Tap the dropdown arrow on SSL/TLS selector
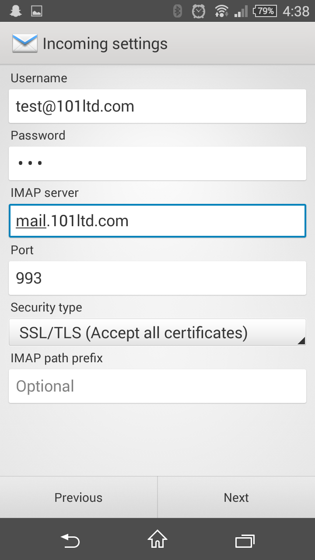Image resolution: width=315 pixels, height=560 pixels. (x=301, y=340)
